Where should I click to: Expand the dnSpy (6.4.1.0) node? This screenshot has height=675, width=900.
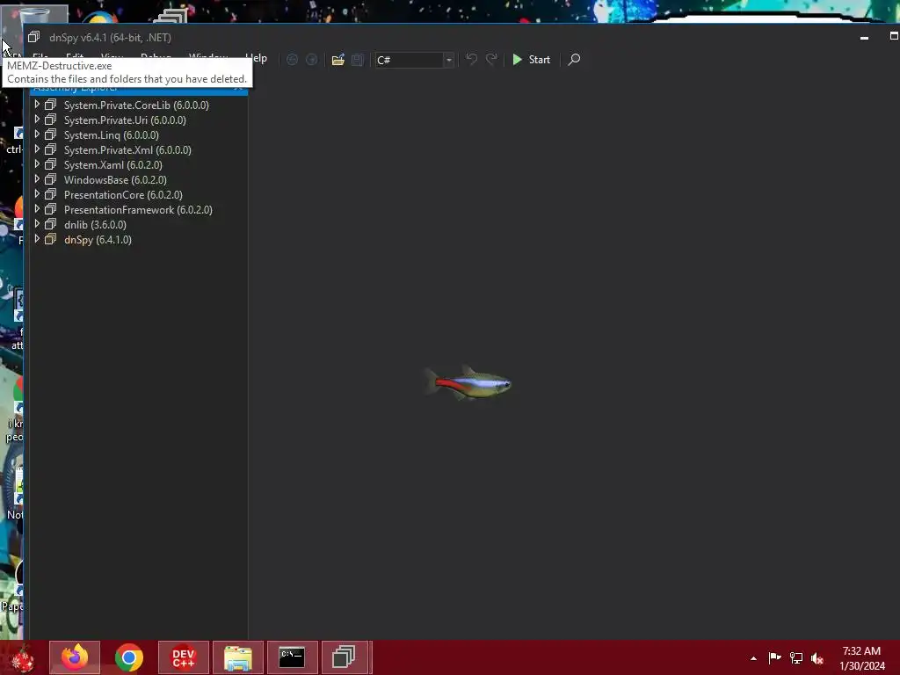pyautogui.click(x=37, y=239)
